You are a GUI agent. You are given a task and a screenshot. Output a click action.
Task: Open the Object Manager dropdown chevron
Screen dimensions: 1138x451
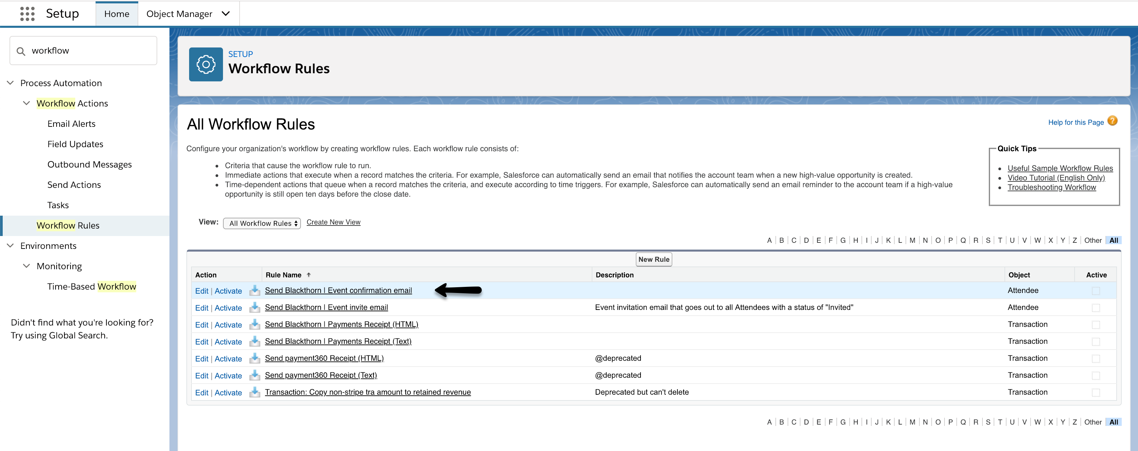point(226,14)
